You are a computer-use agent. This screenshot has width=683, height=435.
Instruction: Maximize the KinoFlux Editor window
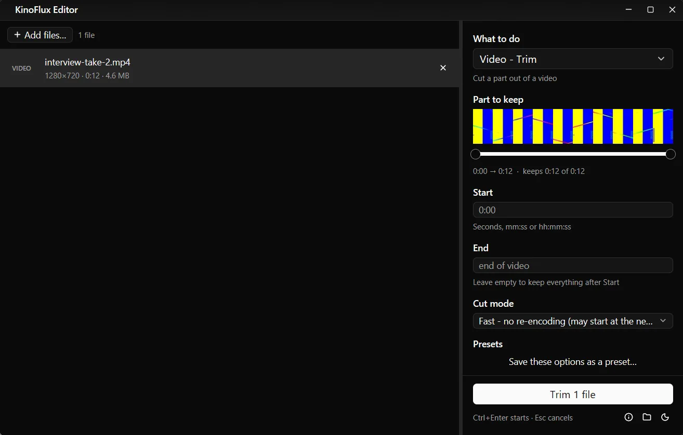pos(650,10)
